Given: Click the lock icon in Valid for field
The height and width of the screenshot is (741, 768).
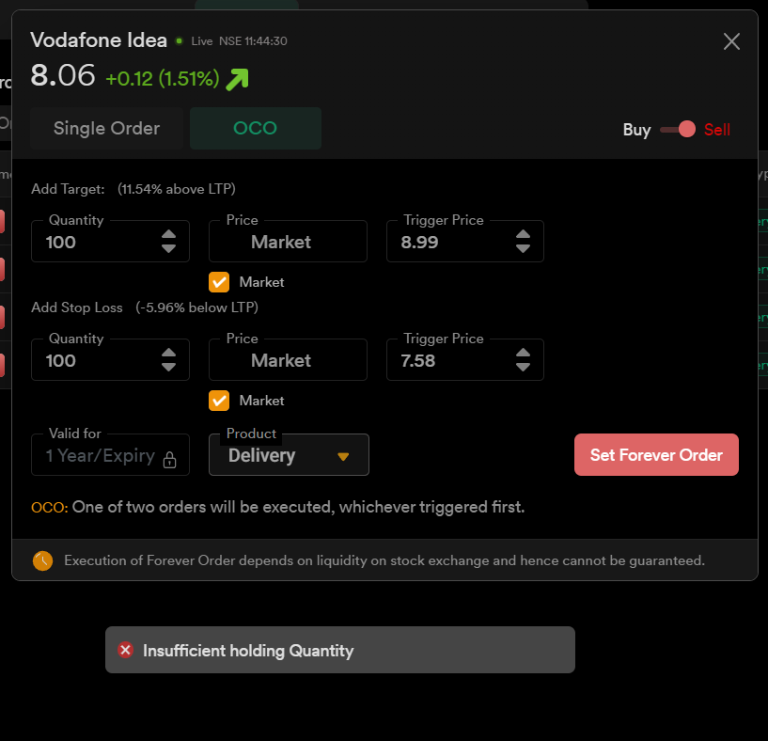Looking at the screenshot, I should [x=169, y=460].
